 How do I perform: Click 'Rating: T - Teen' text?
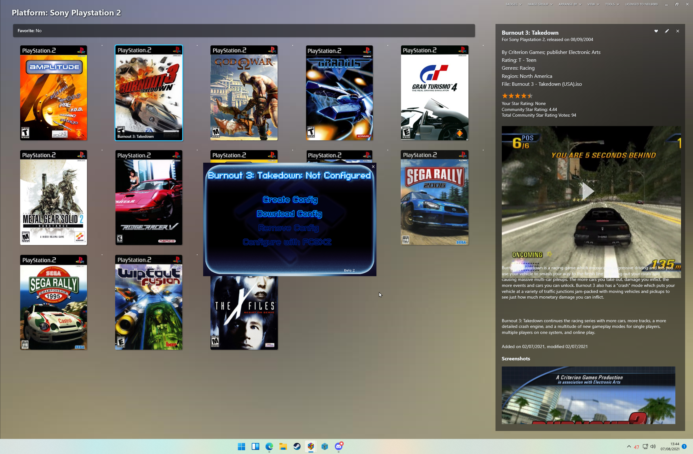(519, 60)
